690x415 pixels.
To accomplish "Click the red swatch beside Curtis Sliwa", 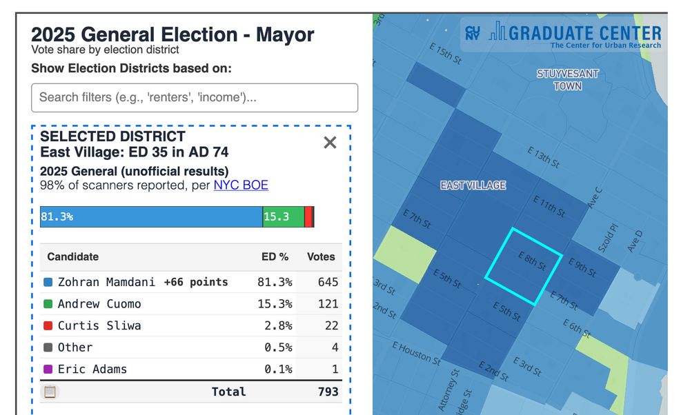I will point(48,325).
